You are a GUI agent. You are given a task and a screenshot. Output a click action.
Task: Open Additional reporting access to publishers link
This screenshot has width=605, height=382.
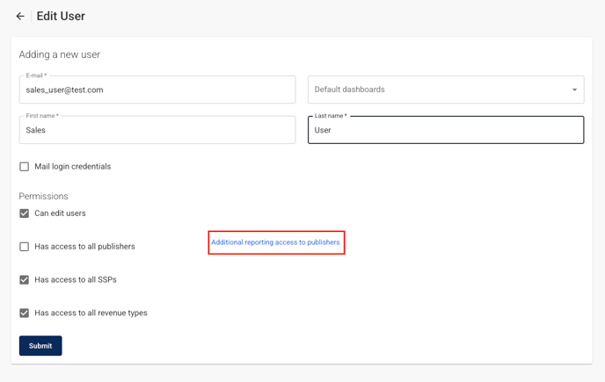[275, 242]
